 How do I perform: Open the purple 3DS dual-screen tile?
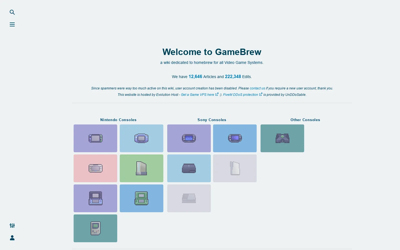point(95,198)
